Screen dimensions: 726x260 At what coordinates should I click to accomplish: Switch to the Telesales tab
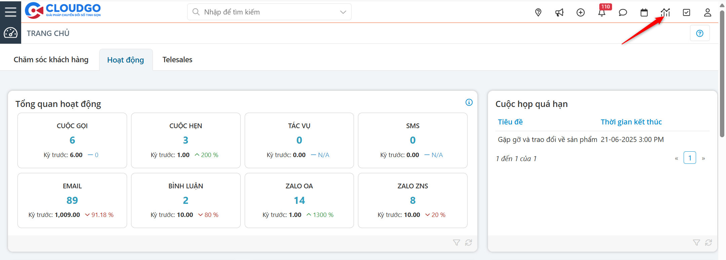(177, 60)
